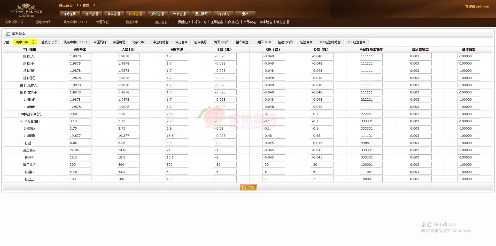Open the 交易設定 submenu link
This screenshot has width=496, height=246.
[x=250, y=22]
